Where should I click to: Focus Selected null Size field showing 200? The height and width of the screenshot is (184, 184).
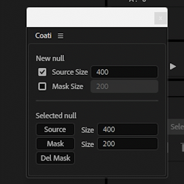coord(128,144)
